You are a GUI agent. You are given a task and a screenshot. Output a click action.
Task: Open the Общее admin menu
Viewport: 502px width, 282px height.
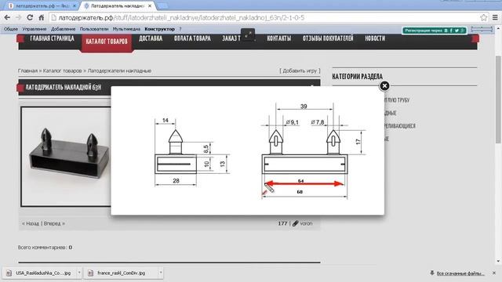point(10,29)
